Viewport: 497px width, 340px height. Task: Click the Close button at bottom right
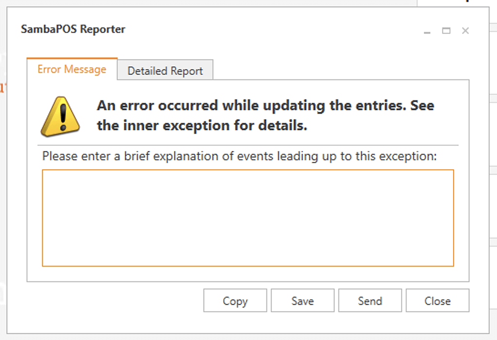click(437, 301)
